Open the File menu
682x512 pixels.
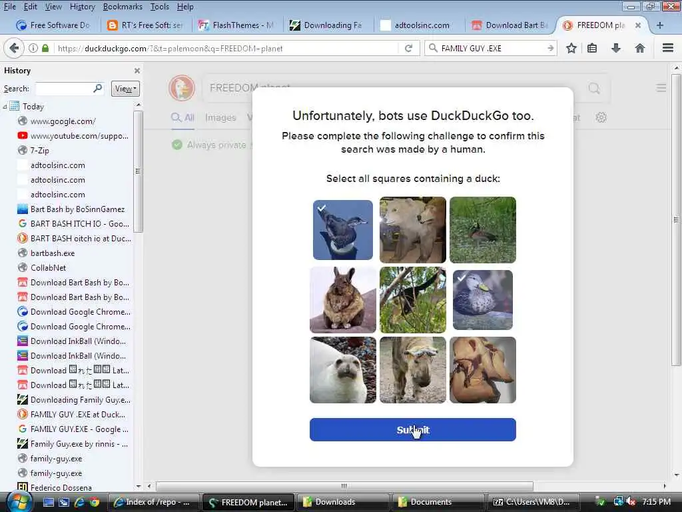[x=9, y=7]
